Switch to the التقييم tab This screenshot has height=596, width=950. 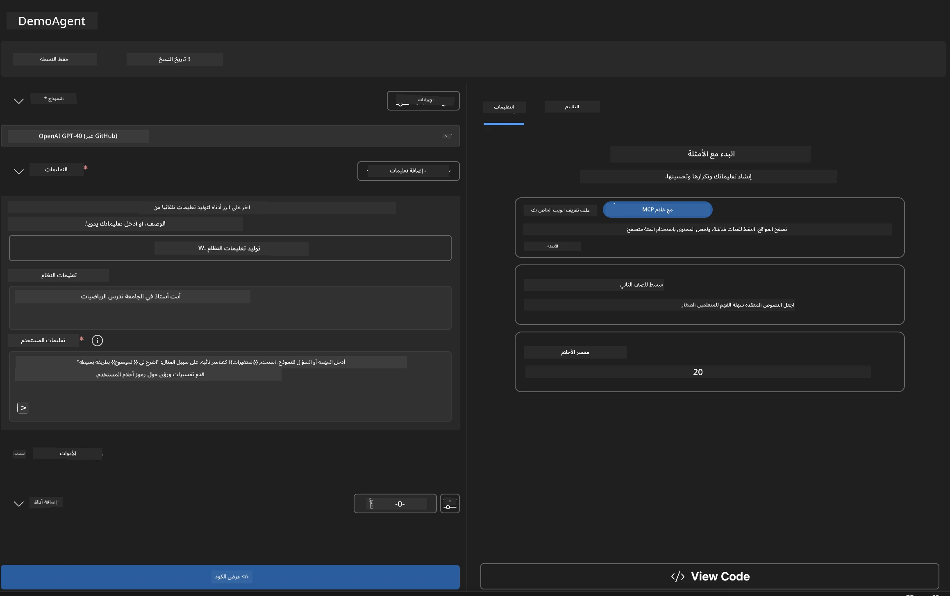pyautogui.click(x=572, y=107)
